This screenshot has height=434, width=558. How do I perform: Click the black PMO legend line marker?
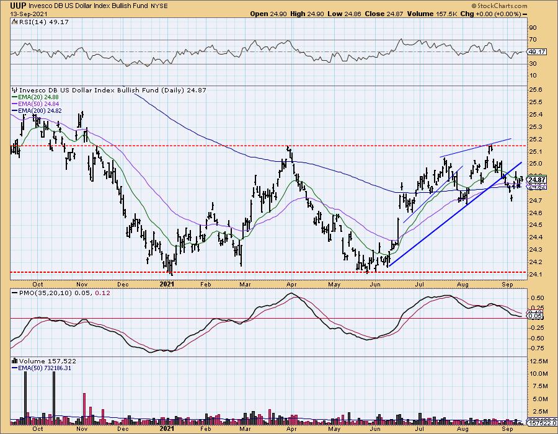click(x=15, y=293)
